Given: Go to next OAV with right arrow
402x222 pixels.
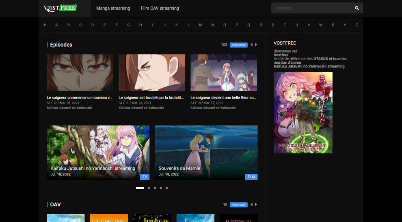Looking at the screenshot, I should [x=256, y=205].
